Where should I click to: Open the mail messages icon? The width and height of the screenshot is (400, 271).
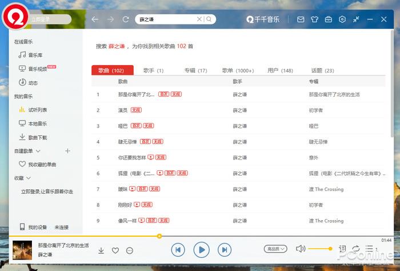pos(301,19)
